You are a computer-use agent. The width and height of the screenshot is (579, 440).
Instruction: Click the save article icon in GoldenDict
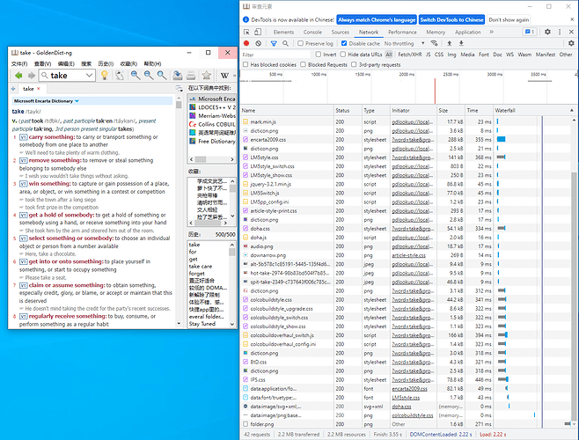[x=178, y=76]
